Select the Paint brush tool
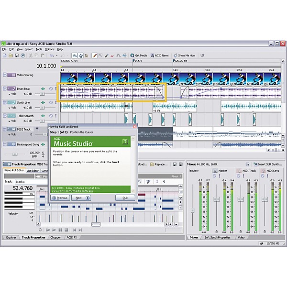Image resolution: width=287 pixels, height=287 pixels. [107, 55]
